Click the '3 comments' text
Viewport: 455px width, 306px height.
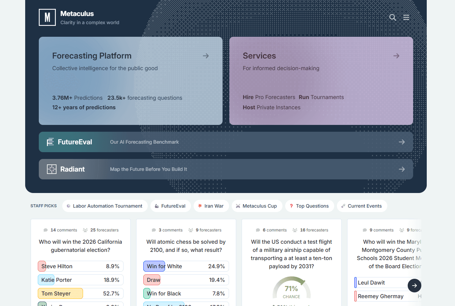point(170,230)
